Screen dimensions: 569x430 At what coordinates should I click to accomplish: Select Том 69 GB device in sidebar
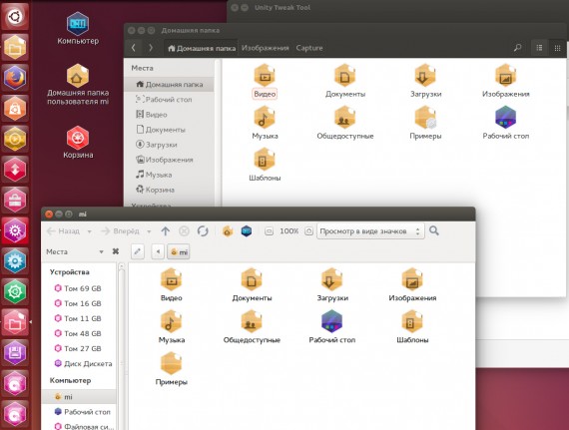click(x=78, y=288)
